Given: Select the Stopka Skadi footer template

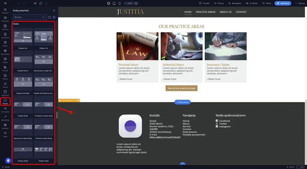Looking at the screenshot, I should [x=23, y=151].
